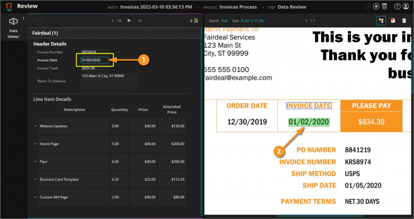
Task: Click the price cell $25.00
Action: point(143,179)
